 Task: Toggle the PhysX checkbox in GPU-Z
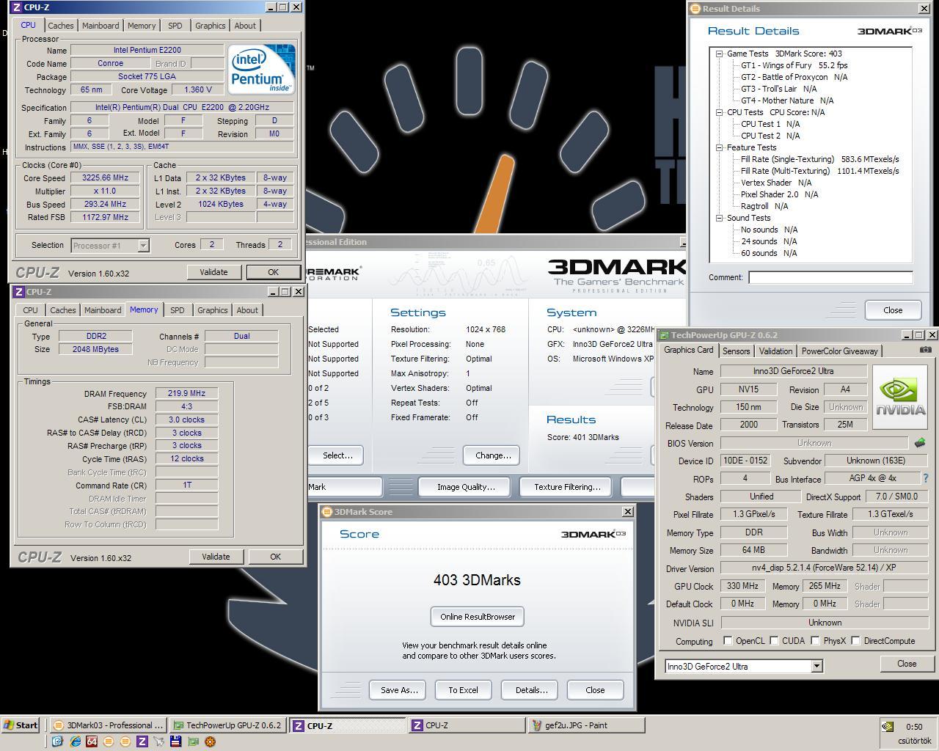pyautogui.click(x=815, y=640)
